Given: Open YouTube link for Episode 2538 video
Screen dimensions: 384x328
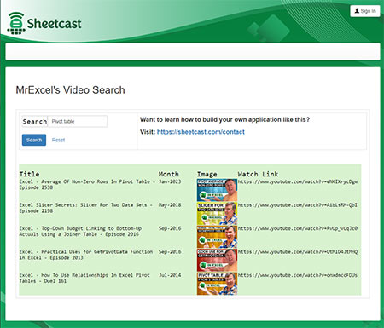Looking at the screenshot, I should tap(298, 181).
